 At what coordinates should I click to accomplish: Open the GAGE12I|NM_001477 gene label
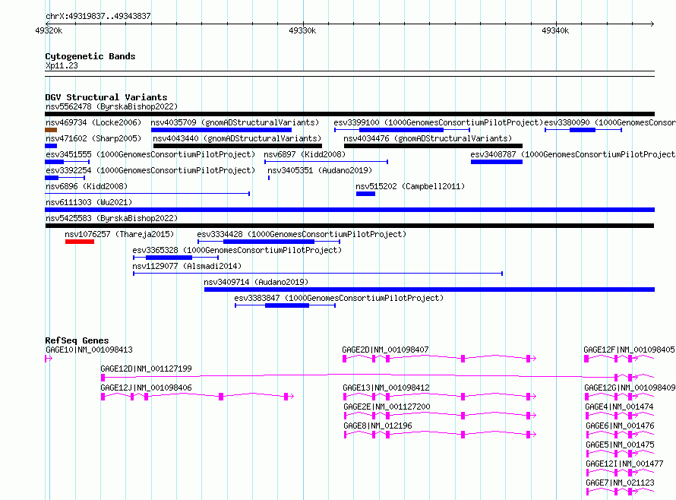tap(624, 464)
